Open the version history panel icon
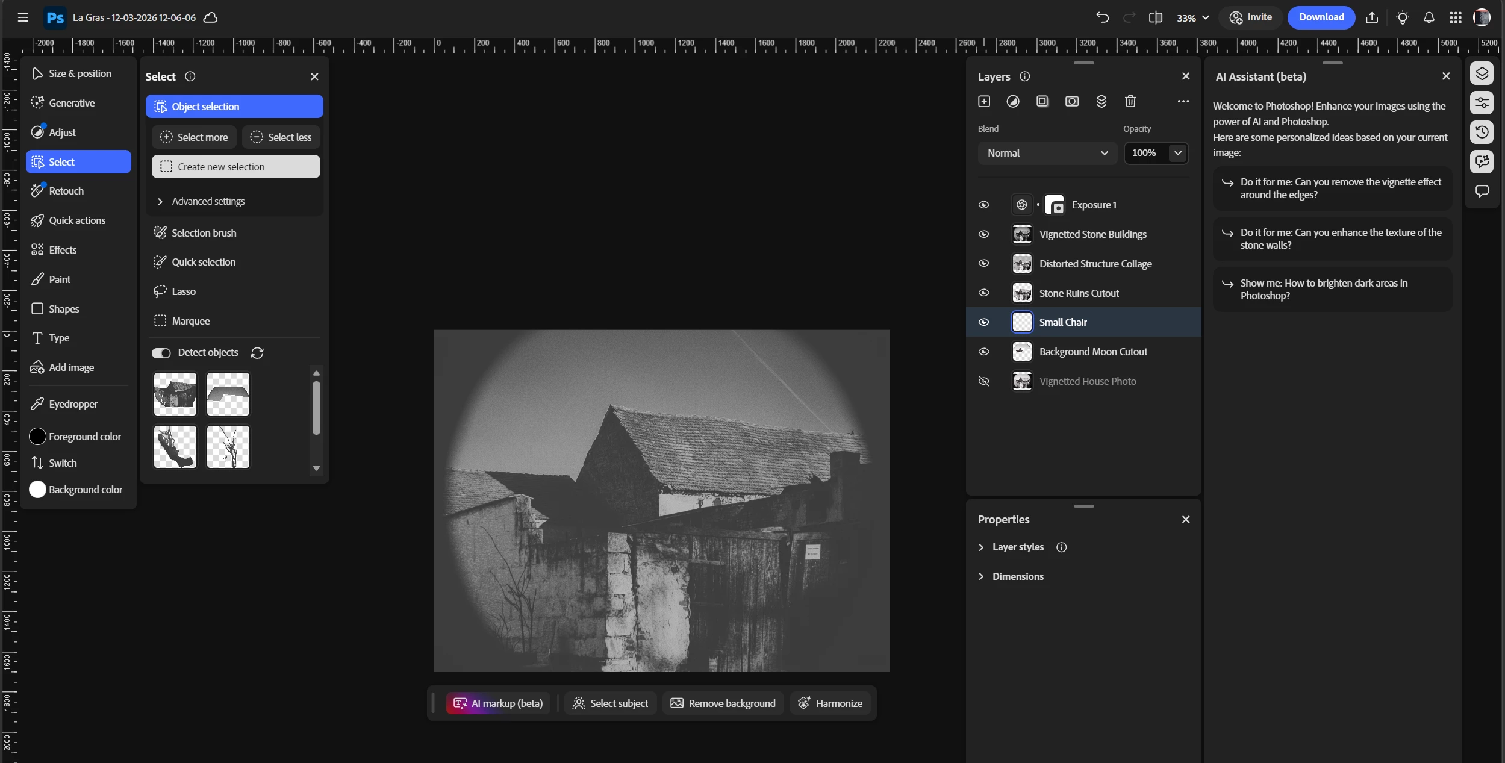Viewport: 1505px width, 763px height. (x=1482, y=132)
